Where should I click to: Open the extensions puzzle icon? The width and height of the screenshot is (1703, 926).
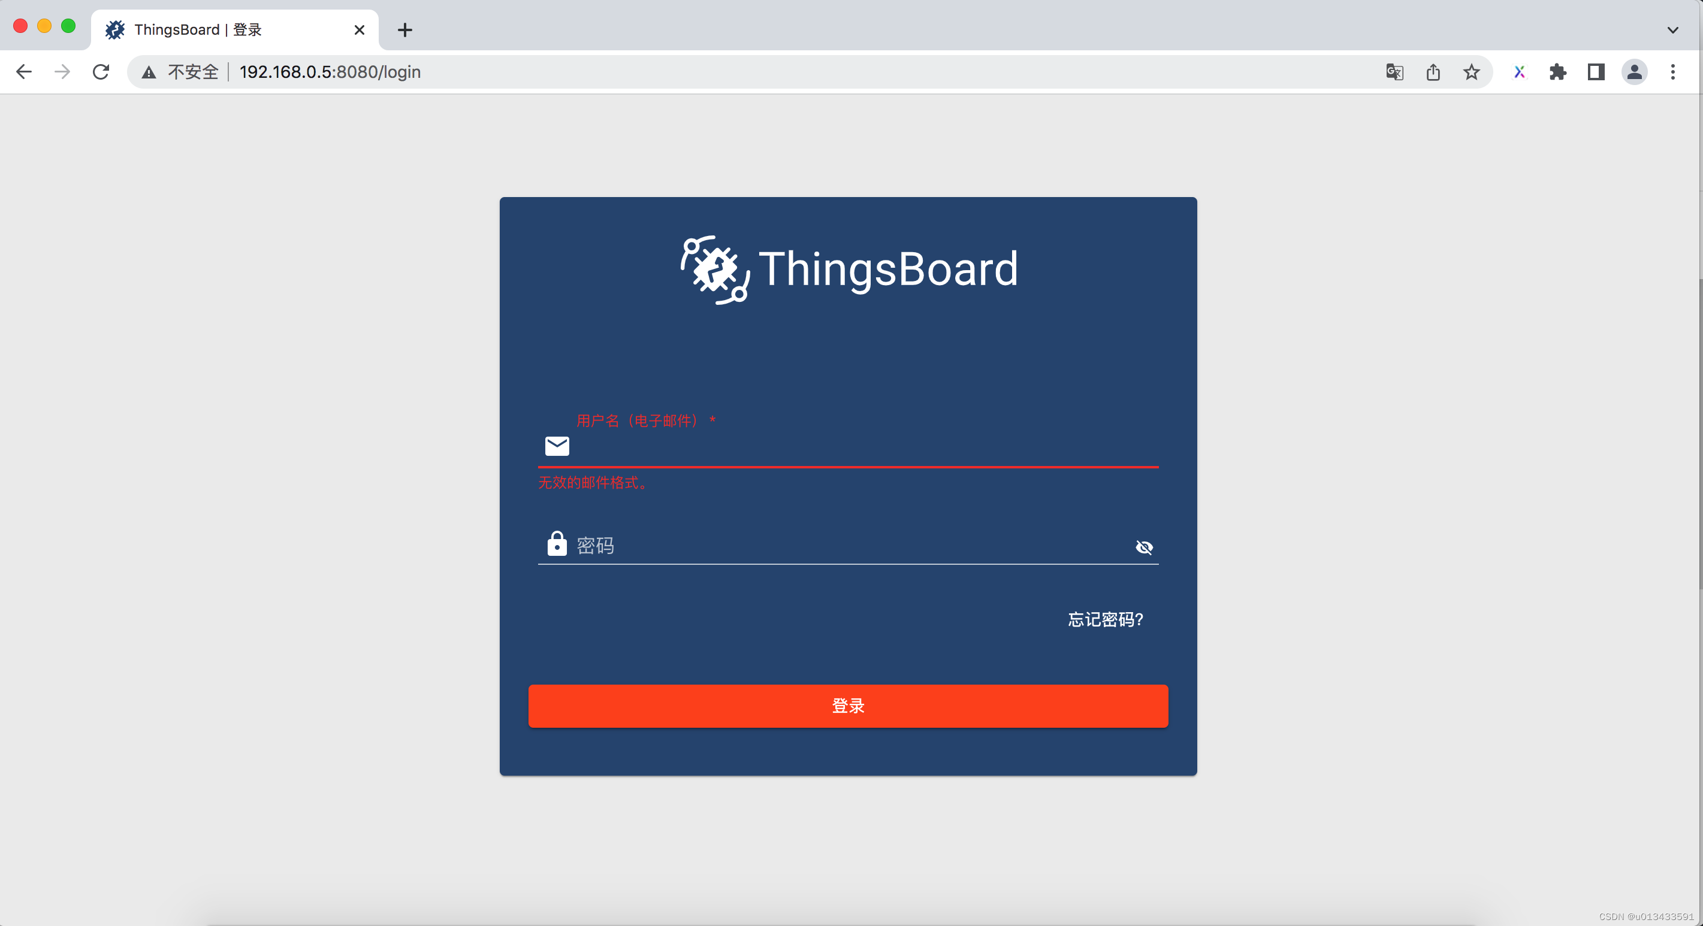1557,71
